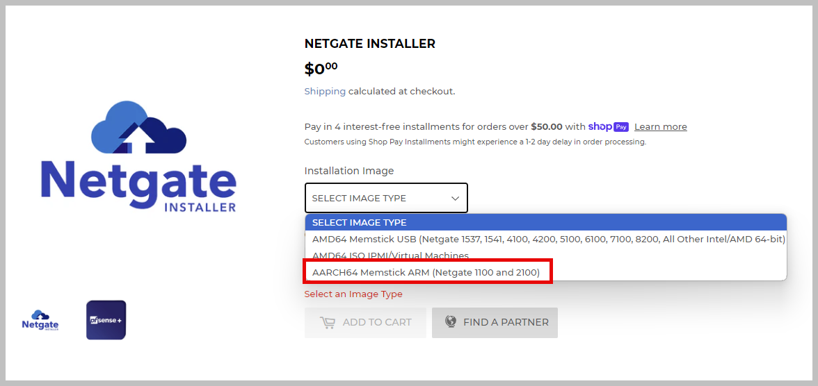The width and height of the screenshot is (818, 386).
Task: Open the pfSense+ thumbnail image
Action: pos(106,320)
